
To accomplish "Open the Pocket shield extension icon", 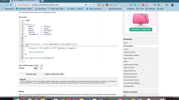I will coord(131,5).
